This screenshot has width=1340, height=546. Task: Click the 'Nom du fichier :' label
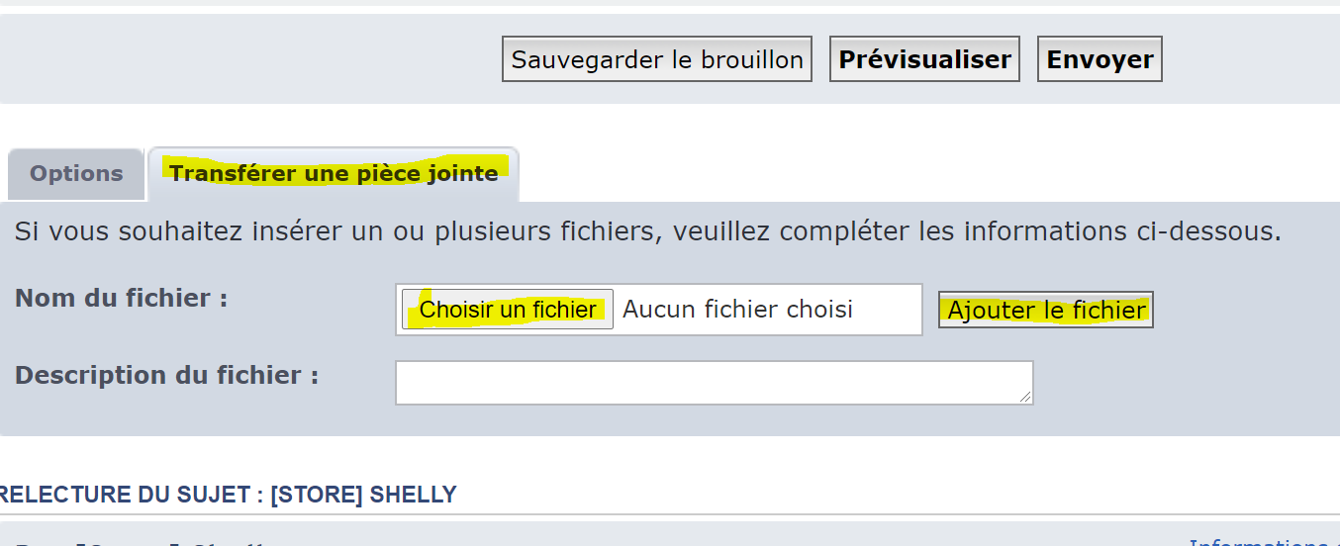coord(121,298)
